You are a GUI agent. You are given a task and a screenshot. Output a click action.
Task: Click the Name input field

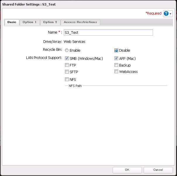coord(108,32)
